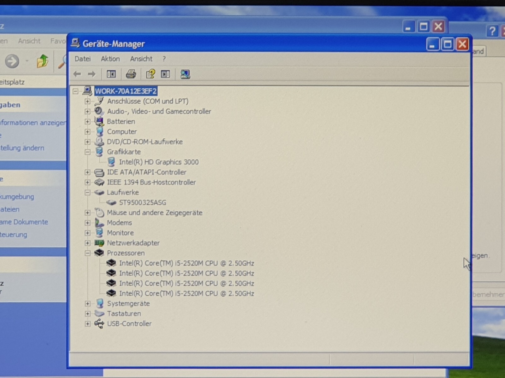The height and width of the screenshot is (378, 505).
Task: Select last Intel Core i5-2520M processor entry
Action: pos(186,293)
